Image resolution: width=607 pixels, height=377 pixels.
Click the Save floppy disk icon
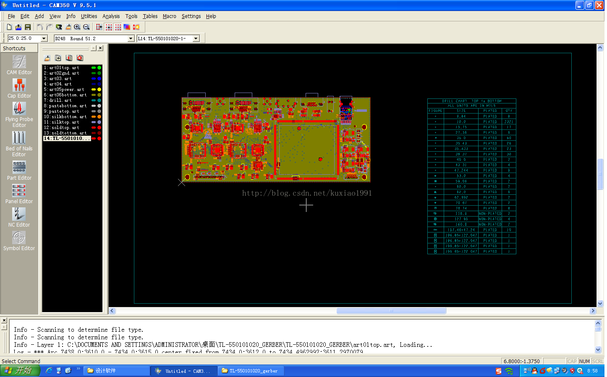tap(28, 27)
